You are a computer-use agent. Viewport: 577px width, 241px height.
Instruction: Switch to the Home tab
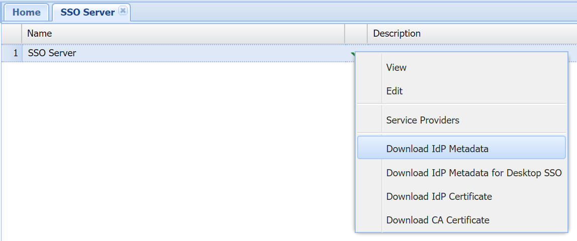tap(26, 13)
